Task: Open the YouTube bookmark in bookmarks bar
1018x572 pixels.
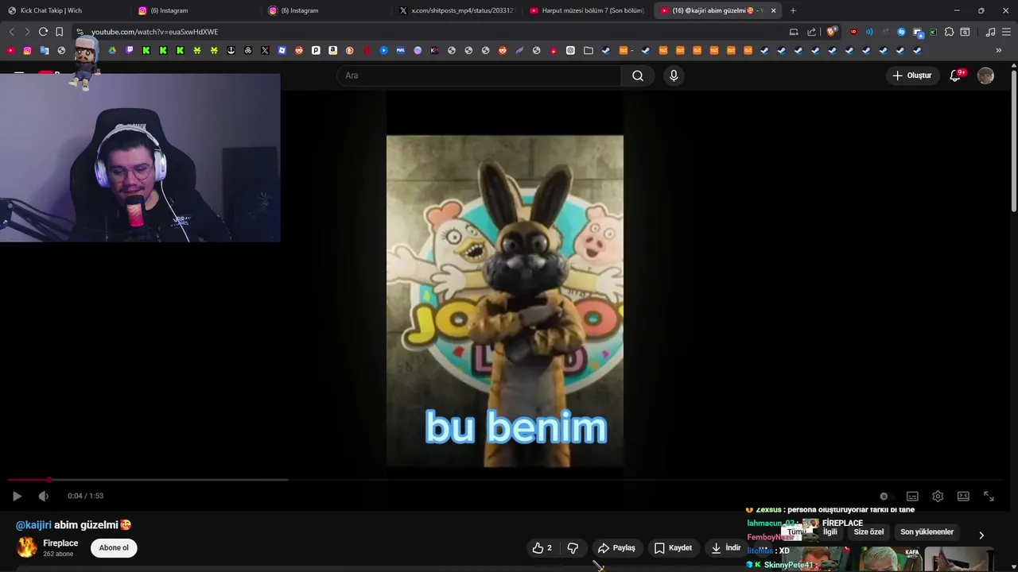Action: pyautogui.click(x=10, y=50)
